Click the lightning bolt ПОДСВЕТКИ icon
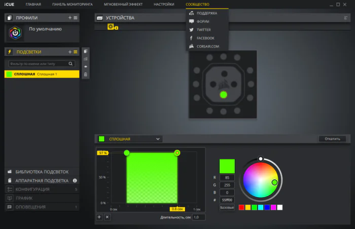 pyautogui.click(x=10, y=52)
